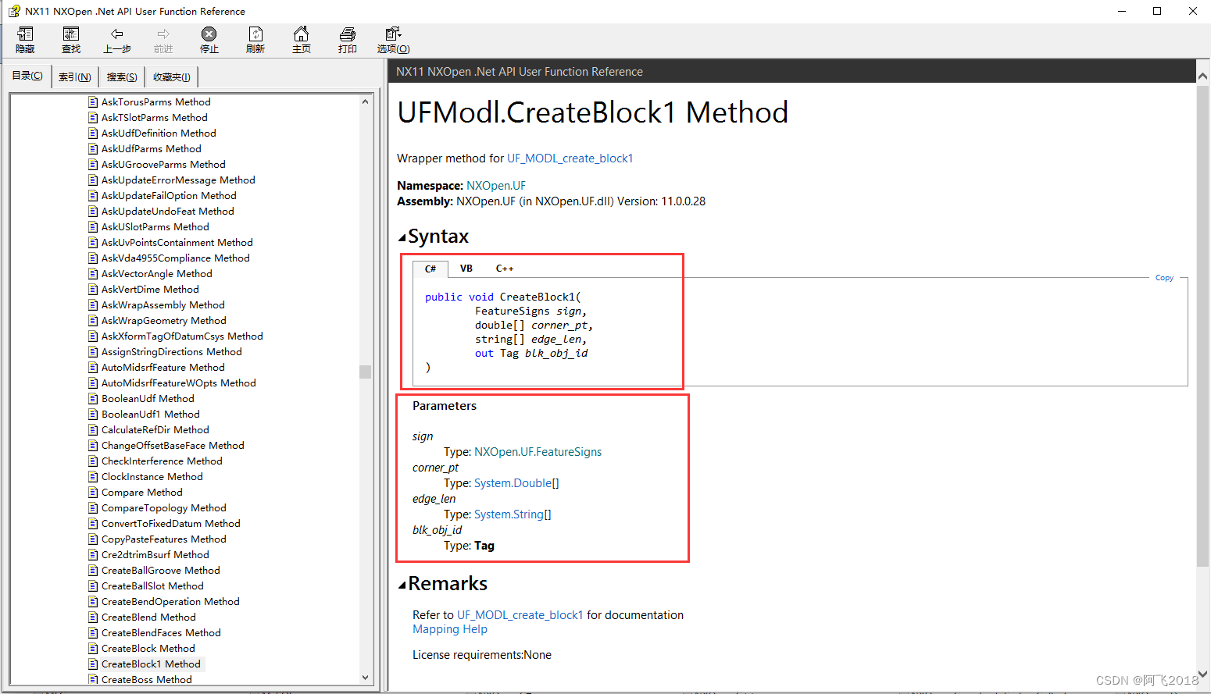Screen dimensions: 1211x694
Task: Click the tree panel scroll up arrow
Action: click(365, 101)
